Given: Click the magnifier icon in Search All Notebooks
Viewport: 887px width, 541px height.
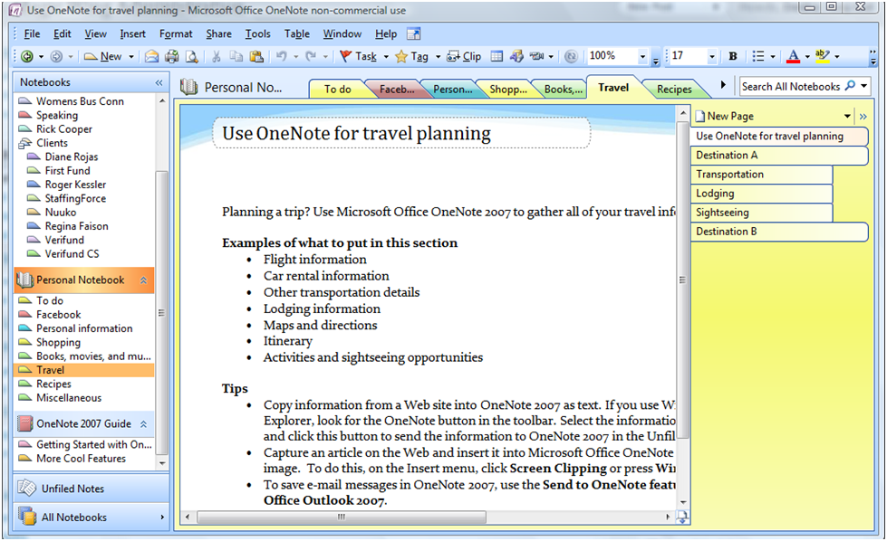Looking at the screenshot, I should (x=850, y=86).
